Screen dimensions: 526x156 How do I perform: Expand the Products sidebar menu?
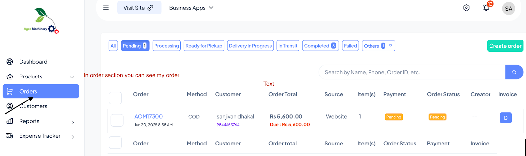tap(72, 77)
